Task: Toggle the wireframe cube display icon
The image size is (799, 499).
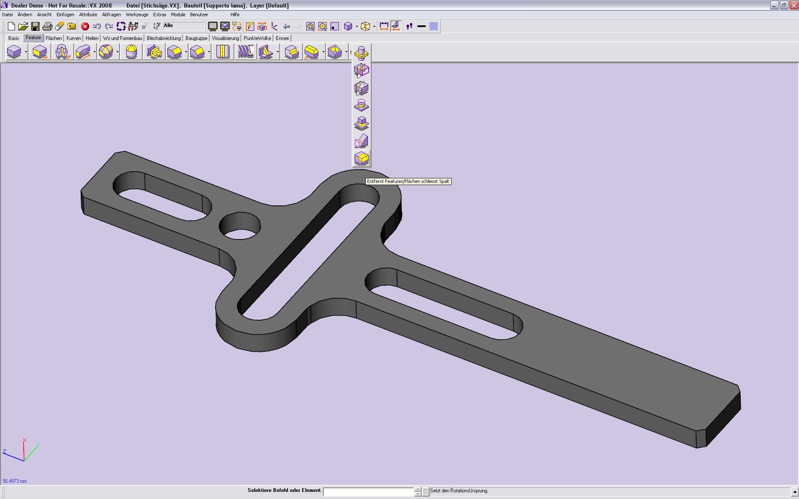Action: point(365,27)
